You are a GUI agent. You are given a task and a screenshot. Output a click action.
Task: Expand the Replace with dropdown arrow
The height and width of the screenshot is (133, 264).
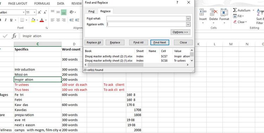(x=188, y=24)
